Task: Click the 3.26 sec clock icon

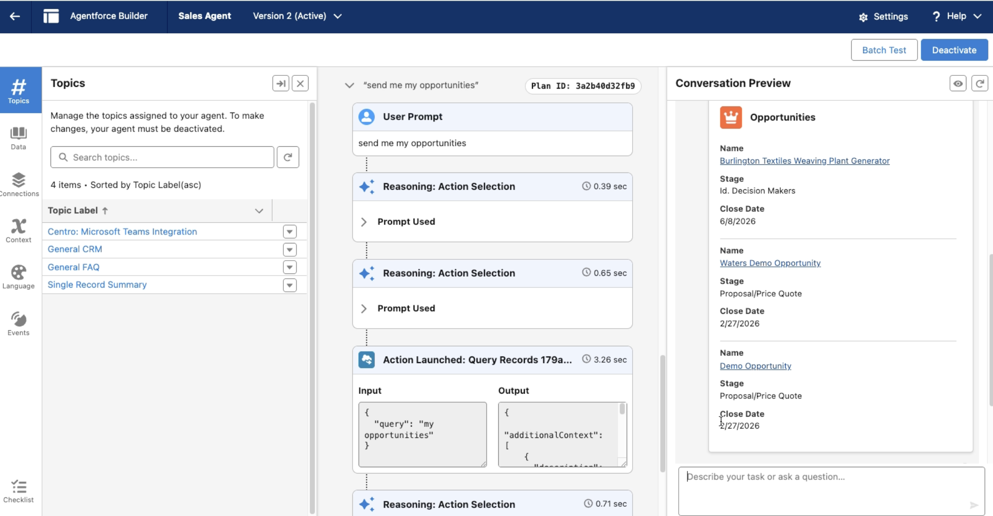Action: pos(586,359)
